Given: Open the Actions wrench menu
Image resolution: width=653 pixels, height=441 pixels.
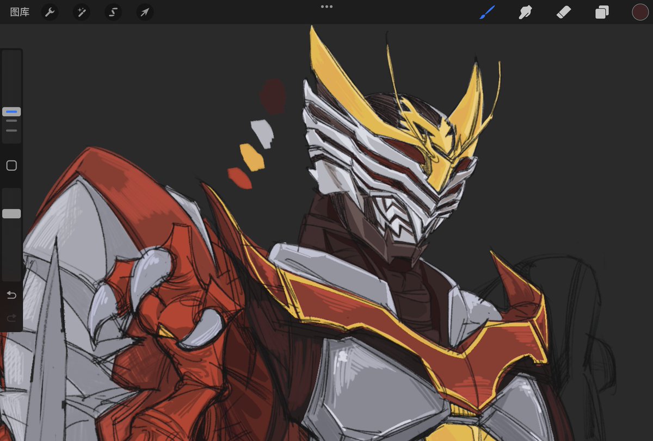Looking at the screenshot, I should point(50,12).
